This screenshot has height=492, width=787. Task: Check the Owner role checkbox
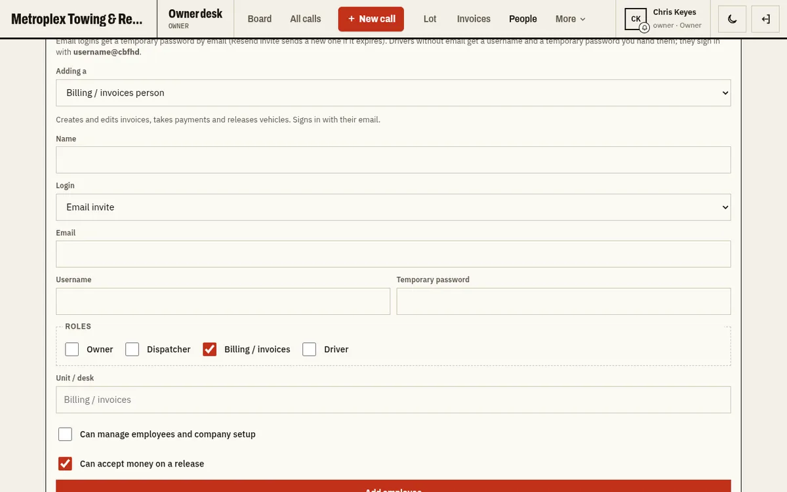(x=72, y=349)
